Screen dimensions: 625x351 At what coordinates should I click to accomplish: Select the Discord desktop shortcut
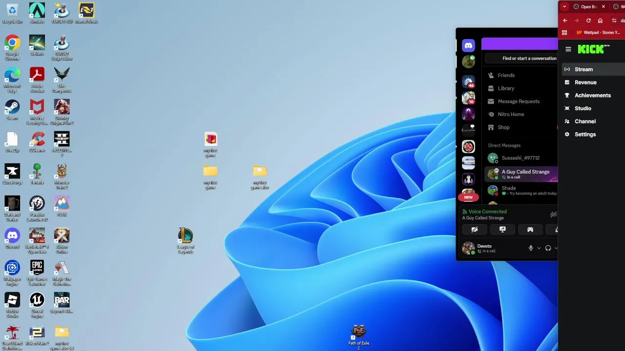coord(12,238)
